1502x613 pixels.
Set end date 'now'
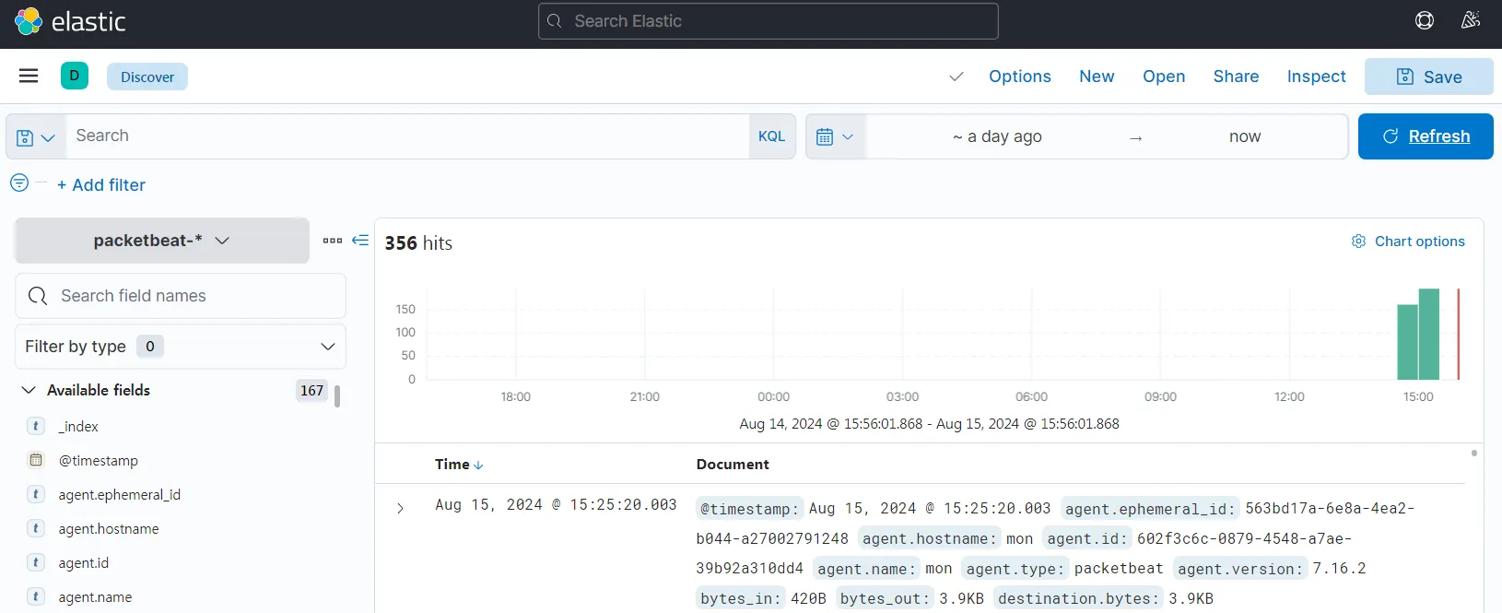(x=1245, y=136)
